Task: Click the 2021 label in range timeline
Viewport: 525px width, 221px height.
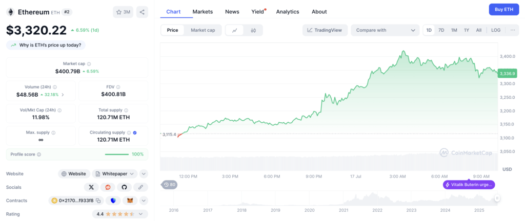Action: coord(343,210)
